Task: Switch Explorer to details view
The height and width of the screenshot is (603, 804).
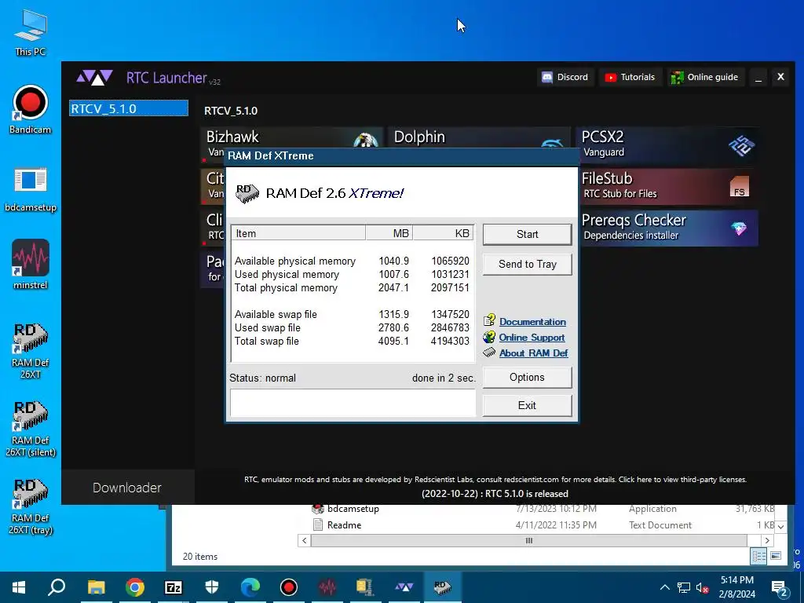Action: [758, 557]
